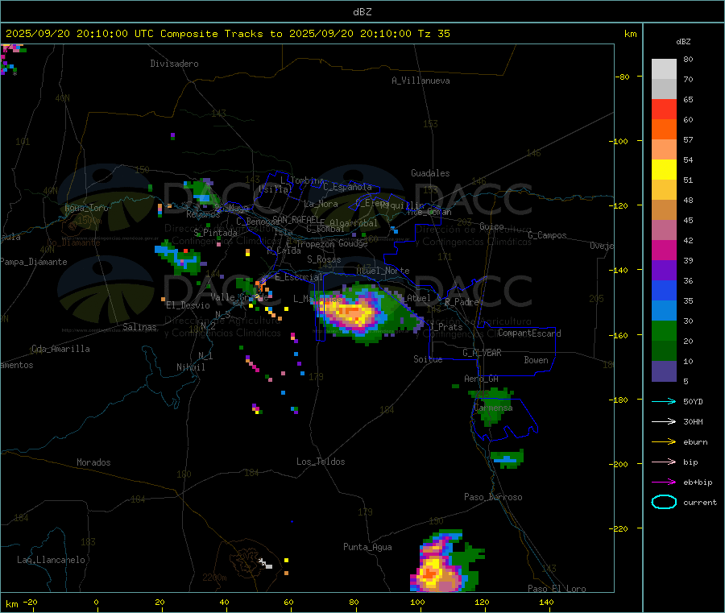Click the S_Pintada place label
Image resolution: width=725 pixels, height=613 pixels.
(215, 233)
